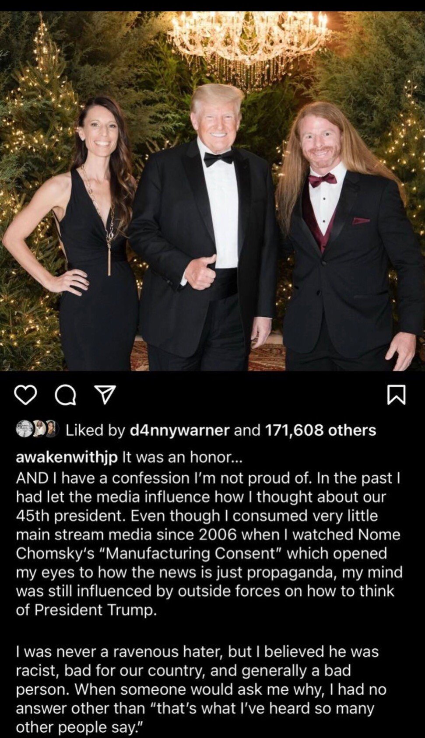
Task: Open comments via the speech bubble icon
Action: pyautogui.click(x=65, y=395)
